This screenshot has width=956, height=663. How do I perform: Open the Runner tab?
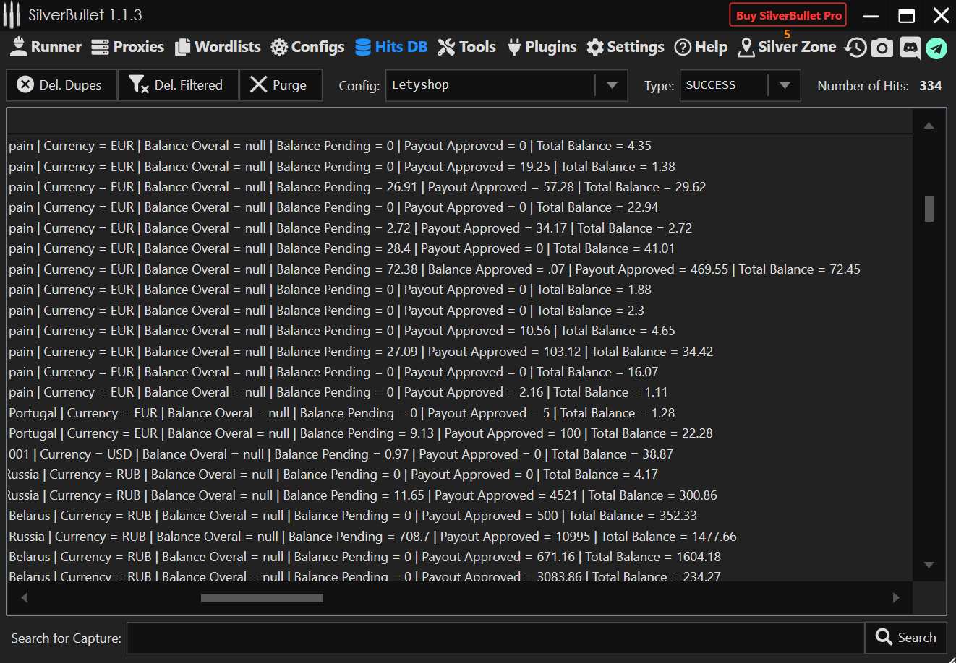[x=46, y=47]
